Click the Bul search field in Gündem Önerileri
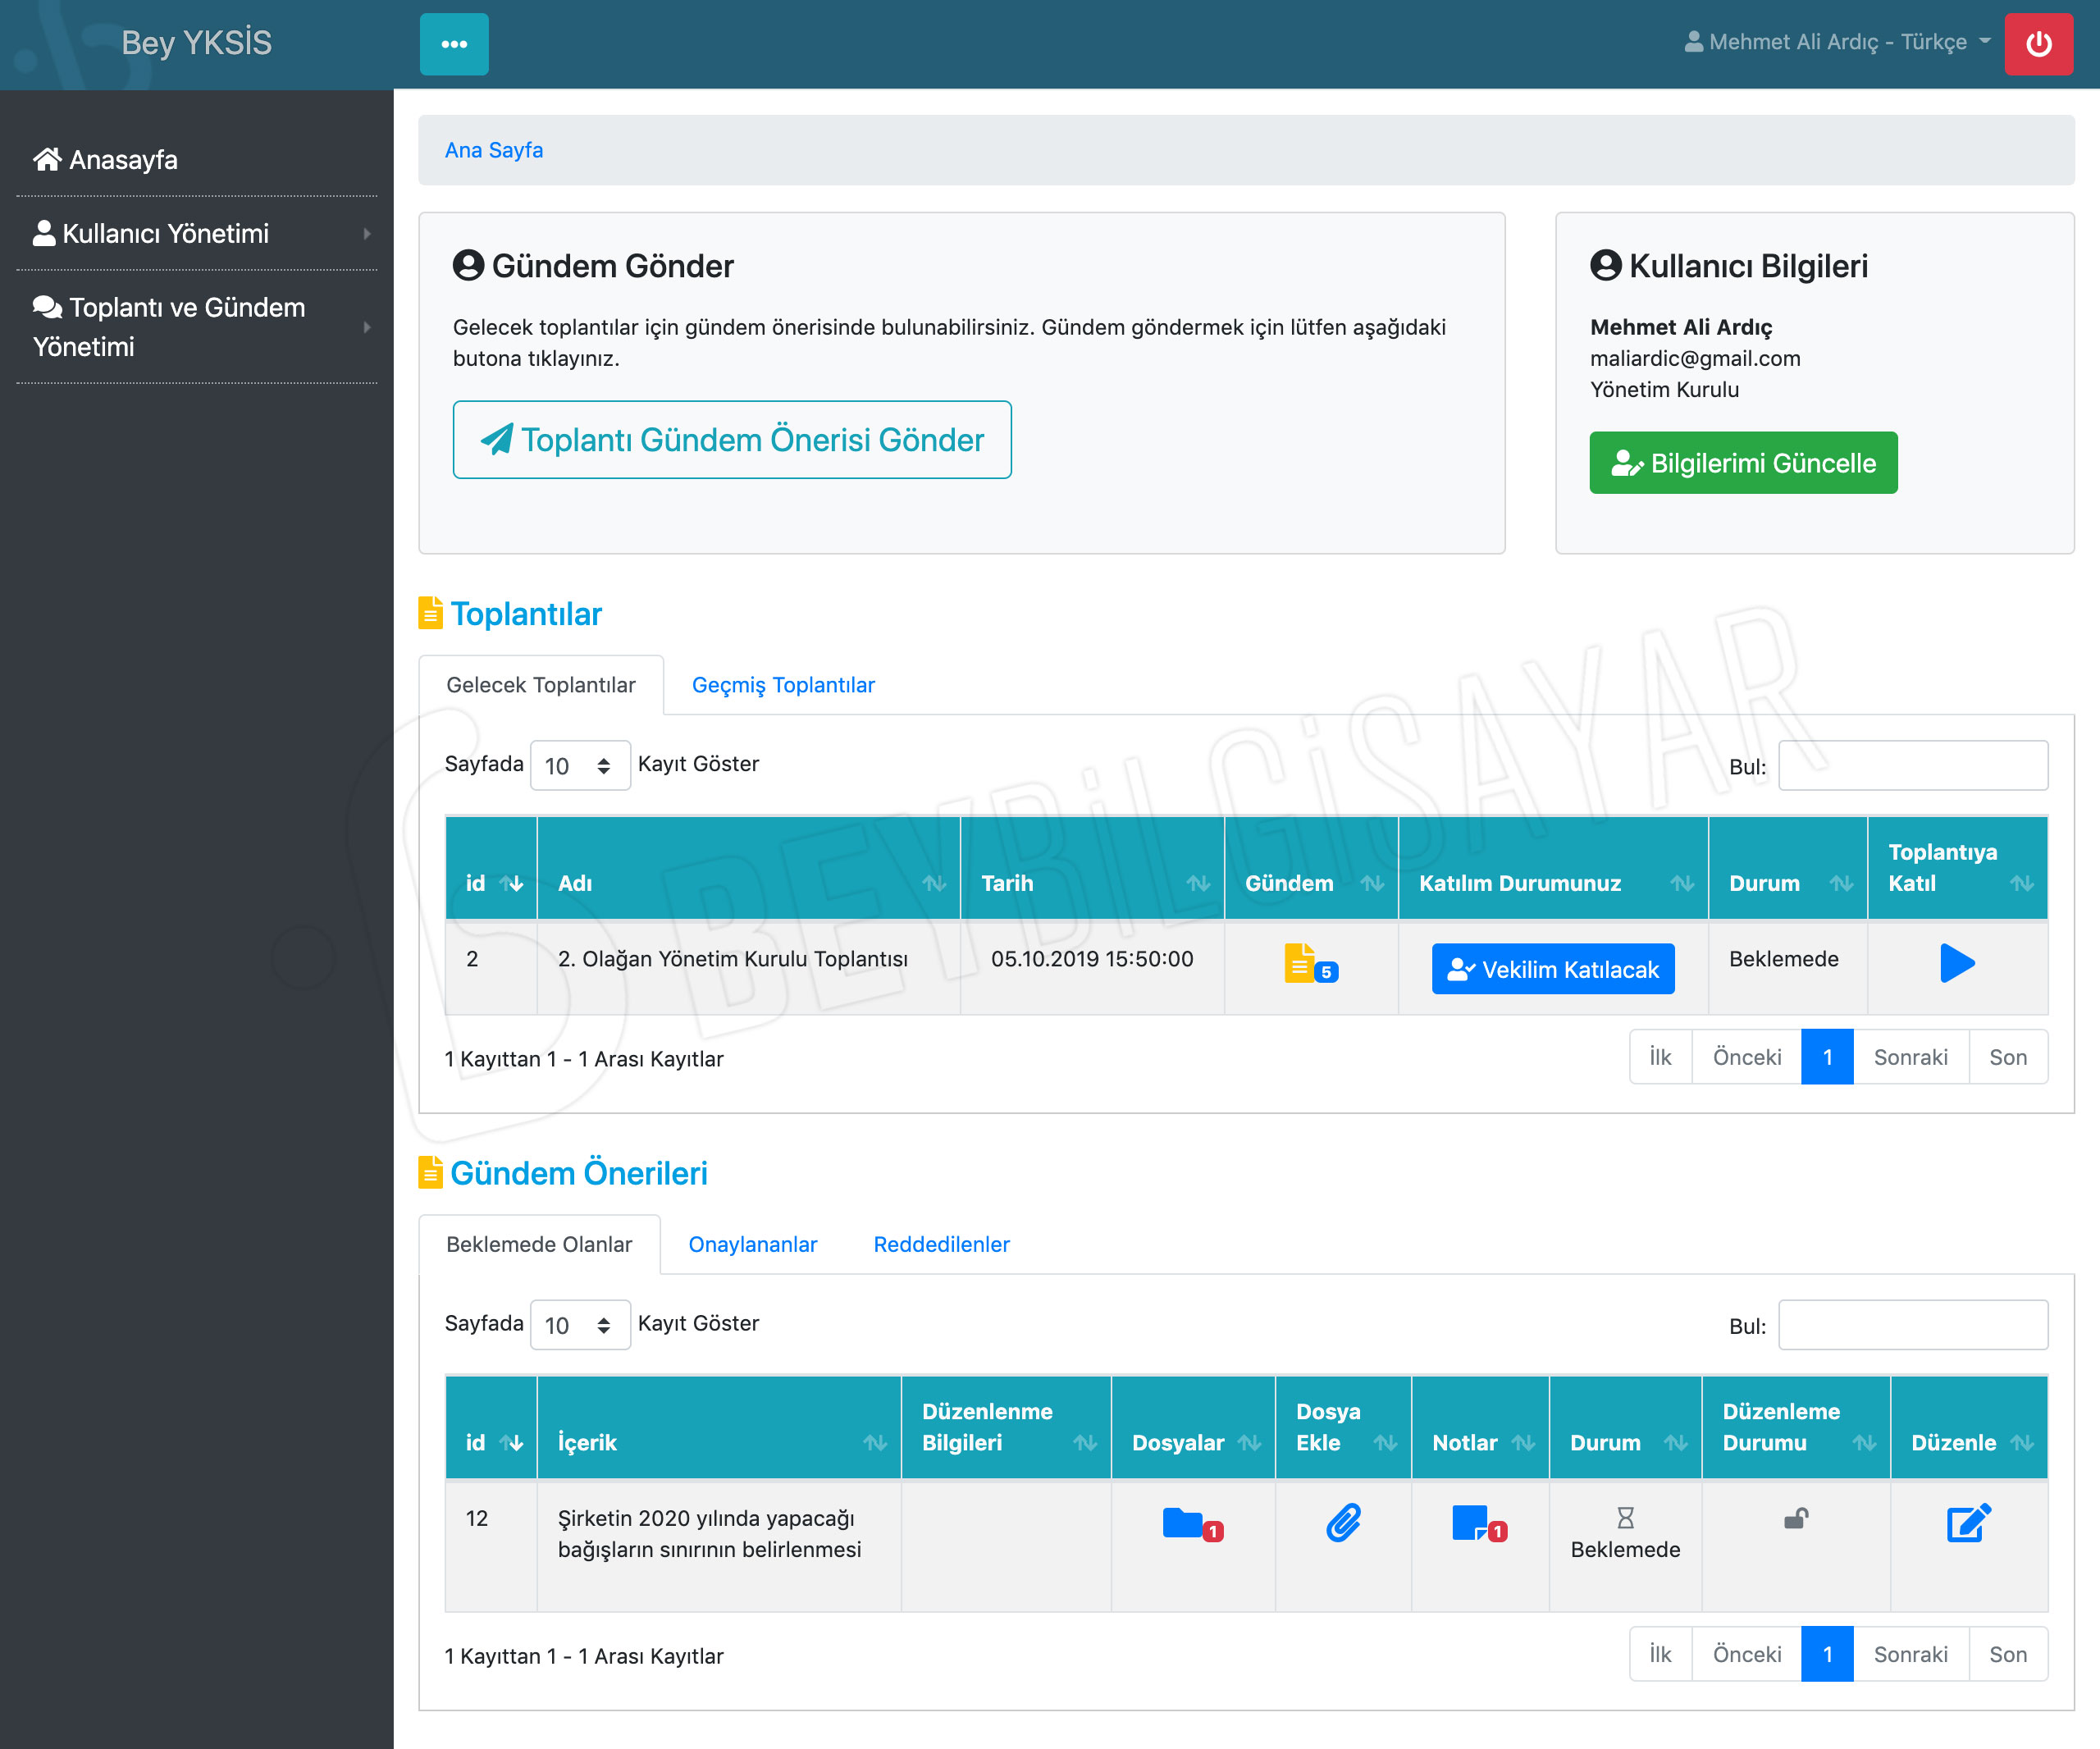 click(1912, 1325)
